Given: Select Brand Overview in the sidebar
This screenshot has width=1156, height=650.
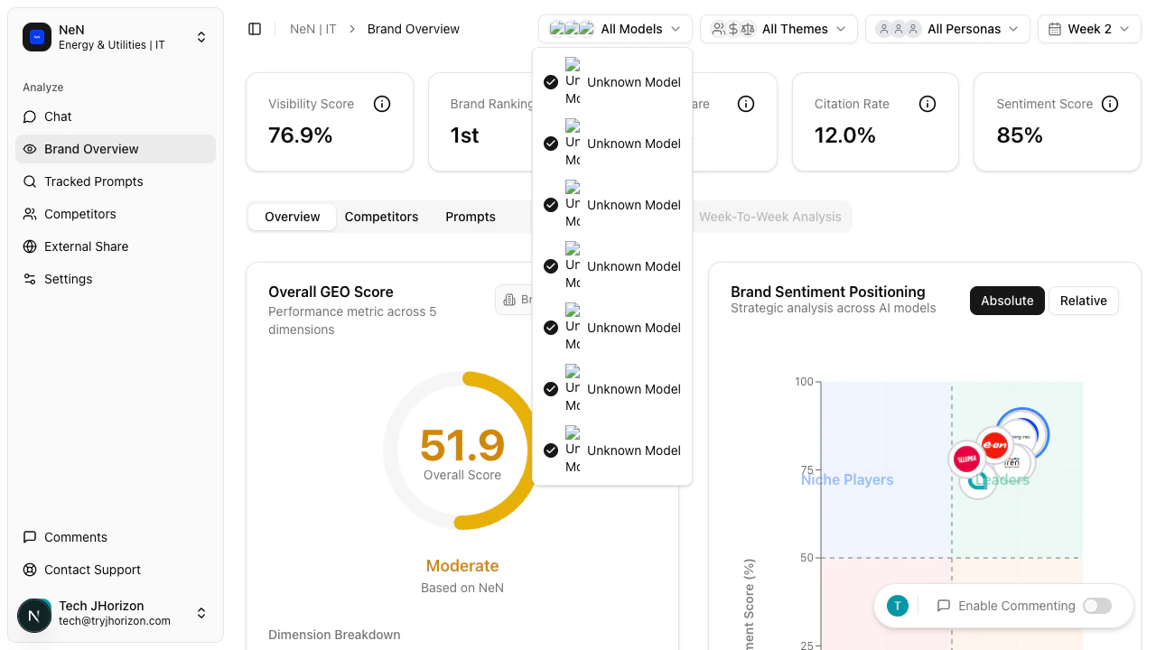Looking at the screenshot, I should [x=116, y=149].
